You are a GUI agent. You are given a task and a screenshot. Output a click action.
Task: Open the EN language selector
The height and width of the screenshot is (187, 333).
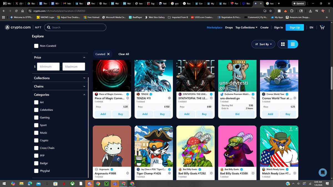pos(311,27)
